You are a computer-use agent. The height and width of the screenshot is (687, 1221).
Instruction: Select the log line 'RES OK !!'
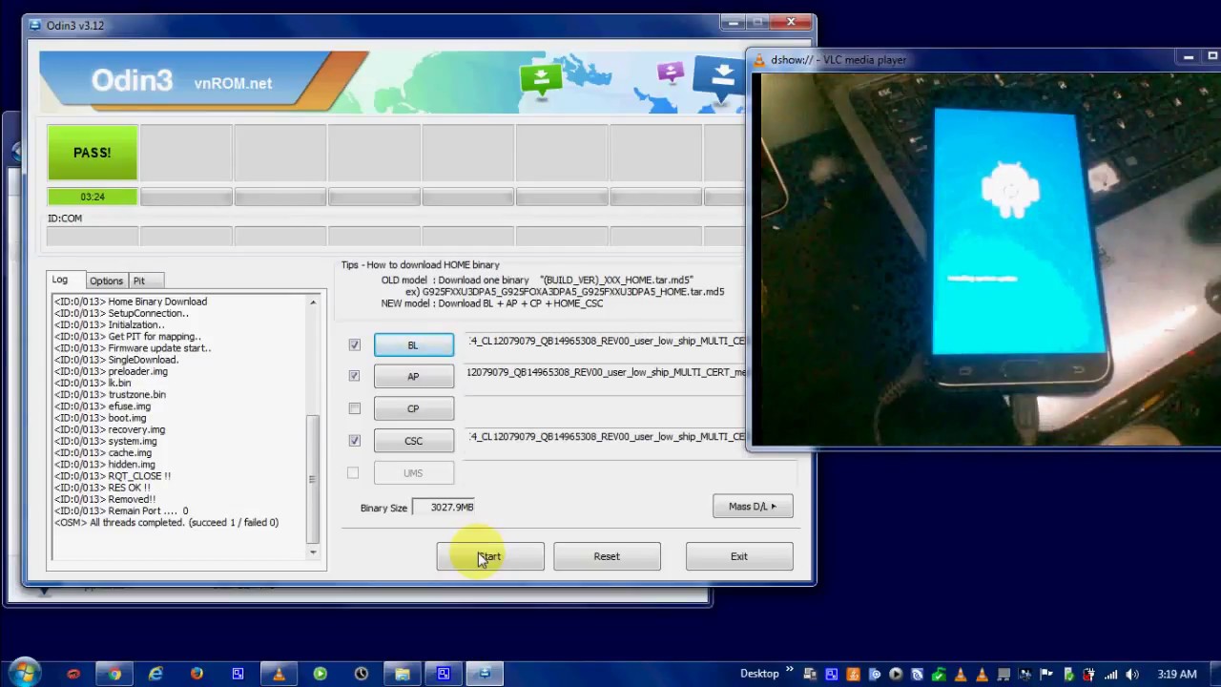point(101,488)
